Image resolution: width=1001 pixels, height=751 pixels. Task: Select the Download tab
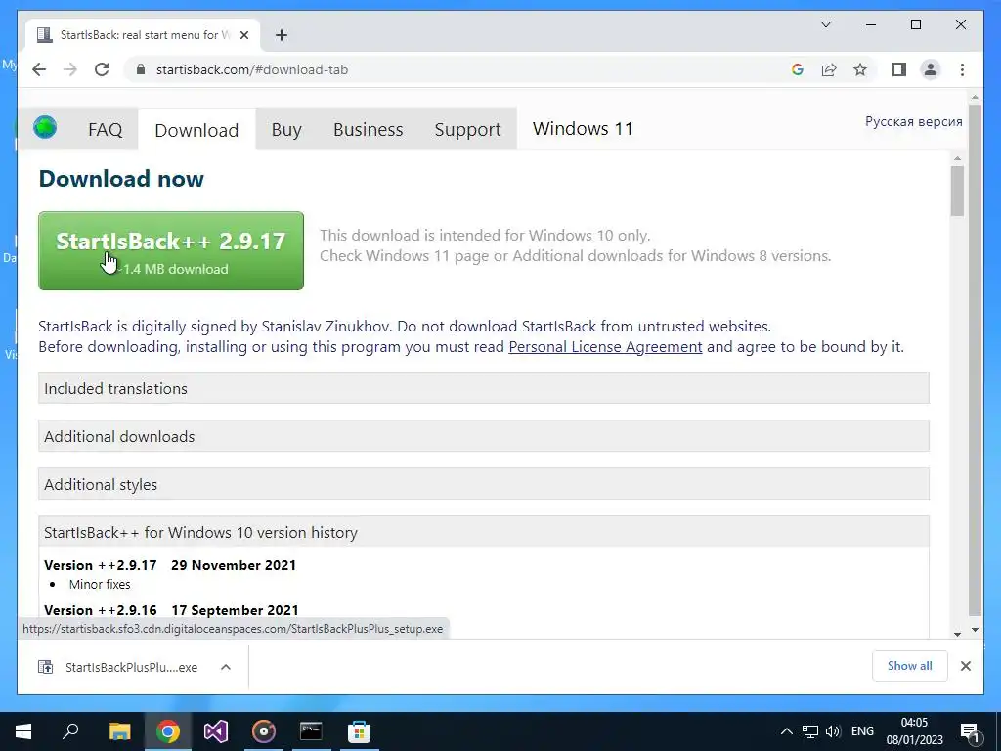click(196, 130)
